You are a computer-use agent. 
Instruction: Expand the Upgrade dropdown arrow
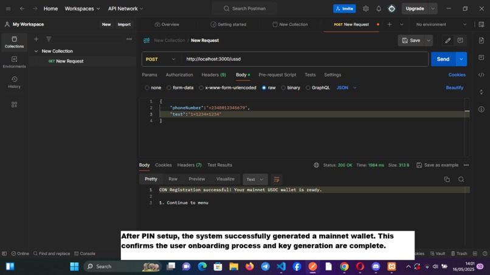tap(433, 8)
